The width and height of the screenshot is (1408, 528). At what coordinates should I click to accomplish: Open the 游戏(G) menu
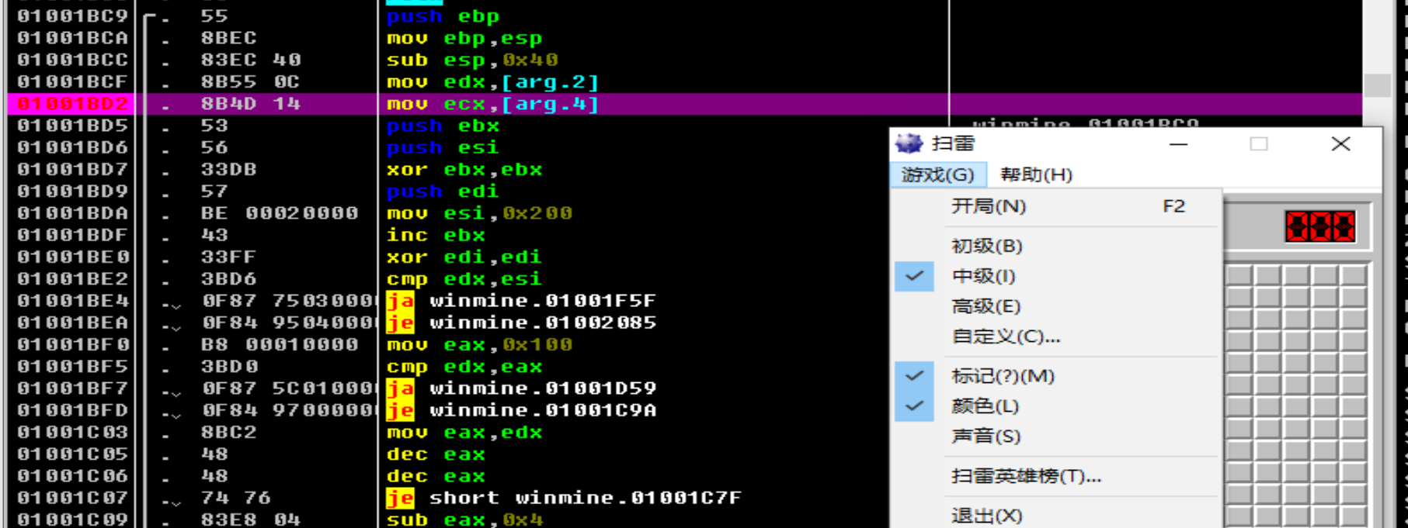point(937,174)
